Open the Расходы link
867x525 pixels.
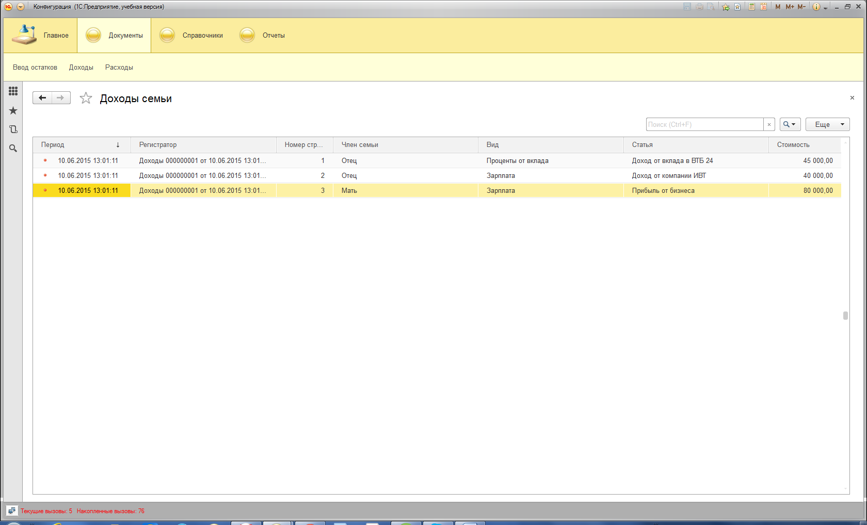tap(119, 68)
